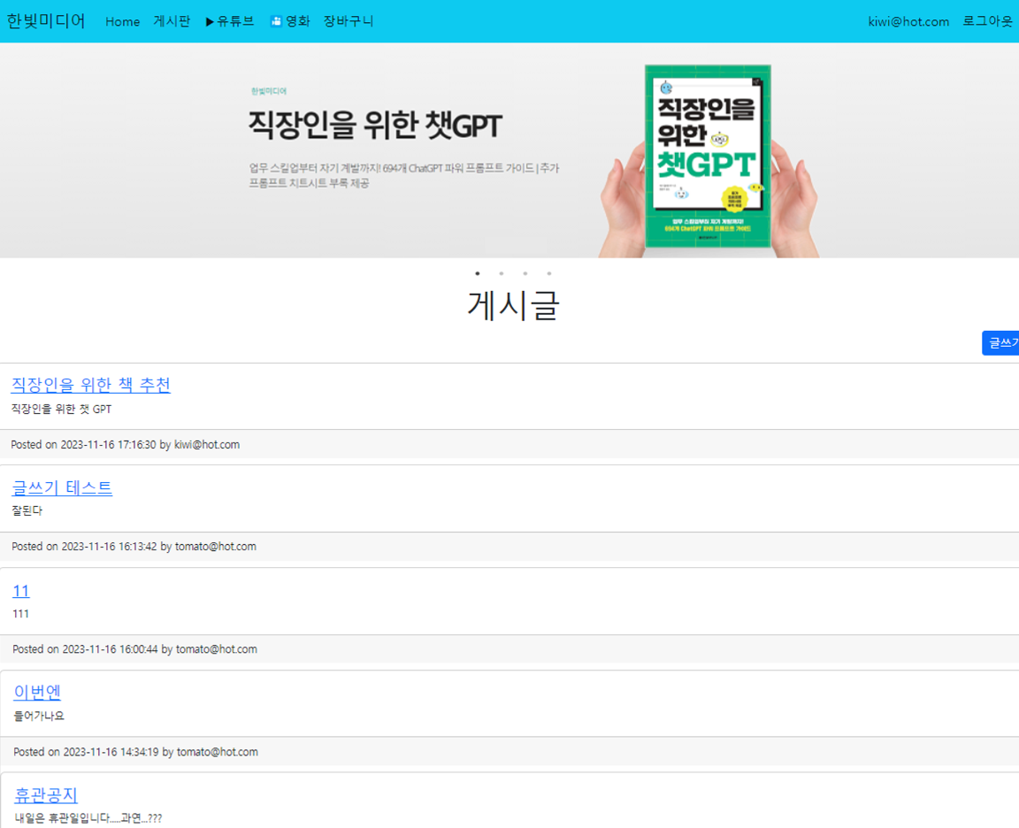
Task: Click post summary 직장인을 위한 챗 GPT
Action: point(61,409)
